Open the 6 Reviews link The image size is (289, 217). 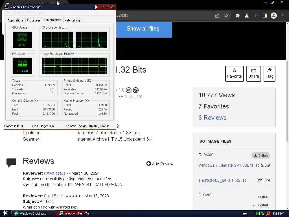click(x=212, y=118)
